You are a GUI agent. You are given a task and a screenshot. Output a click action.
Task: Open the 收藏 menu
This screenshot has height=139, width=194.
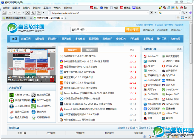pos(26,8)
